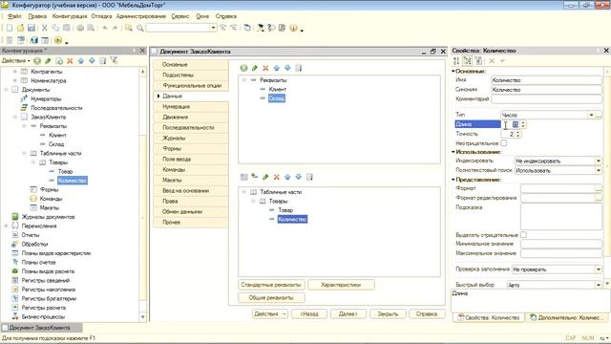Collapse the Представление properties section
Screen dimensions: 611x344
[453, 180]
